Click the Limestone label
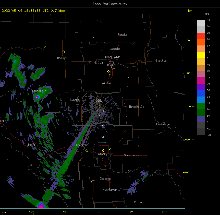The image size is (220, 215). [x=39, y=91]
